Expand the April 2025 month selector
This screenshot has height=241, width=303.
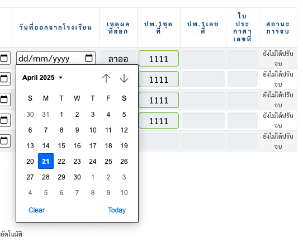point(42,78)
